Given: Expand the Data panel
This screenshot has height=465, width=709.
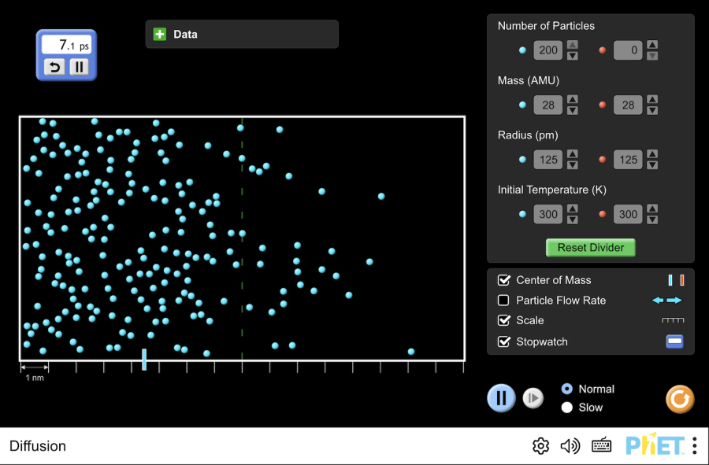Looking at the screenshot, I should coord(160,35).
